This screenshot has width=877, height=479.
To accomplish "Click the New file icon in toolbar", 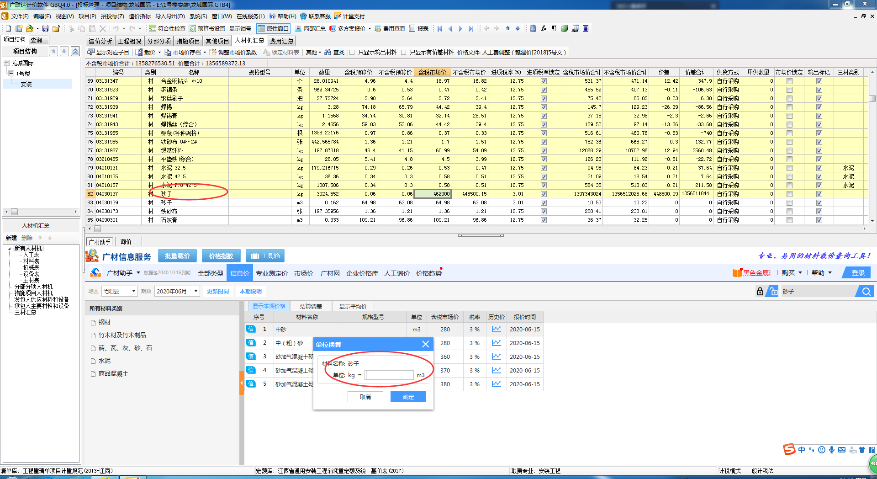I will 8,28.
